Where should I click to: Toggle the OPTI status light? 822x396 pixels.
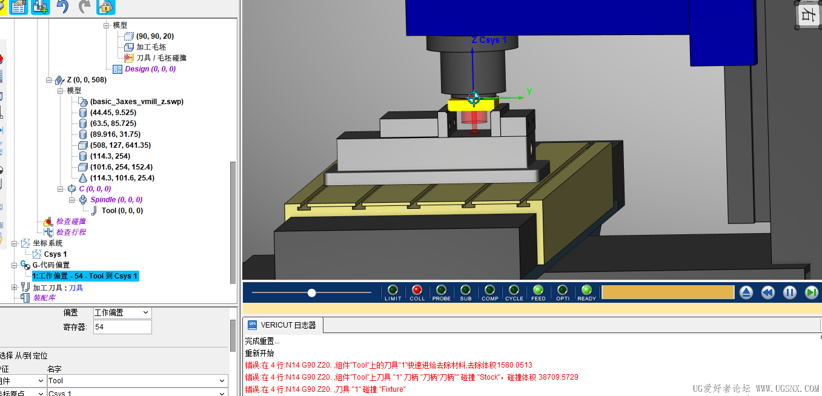click(x=562, y=290)
